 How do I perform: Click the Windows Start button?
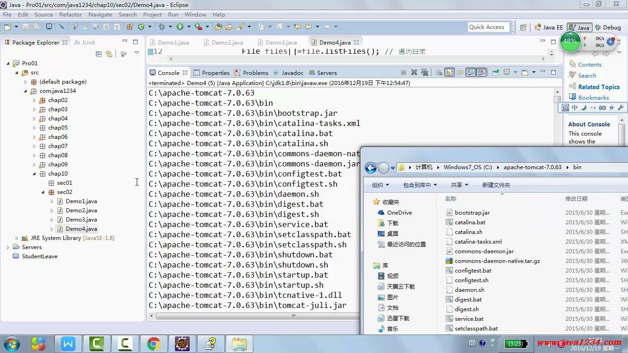click(x=12, y=343)
